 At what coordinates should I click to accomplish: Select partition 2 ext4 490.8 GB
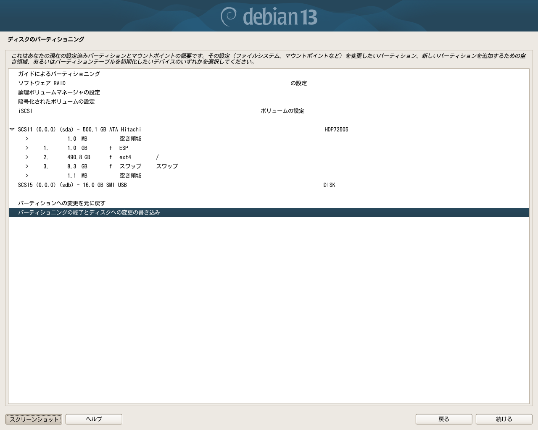click(x=269, y=157)
